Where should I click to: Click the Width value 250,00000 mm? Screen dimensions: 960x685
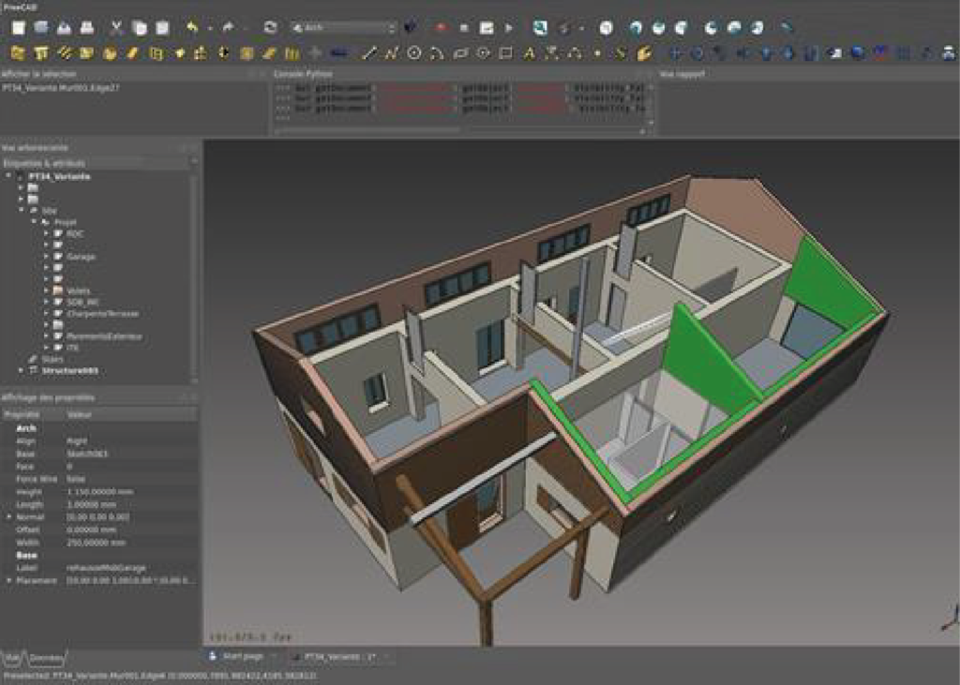pos(97,543)
